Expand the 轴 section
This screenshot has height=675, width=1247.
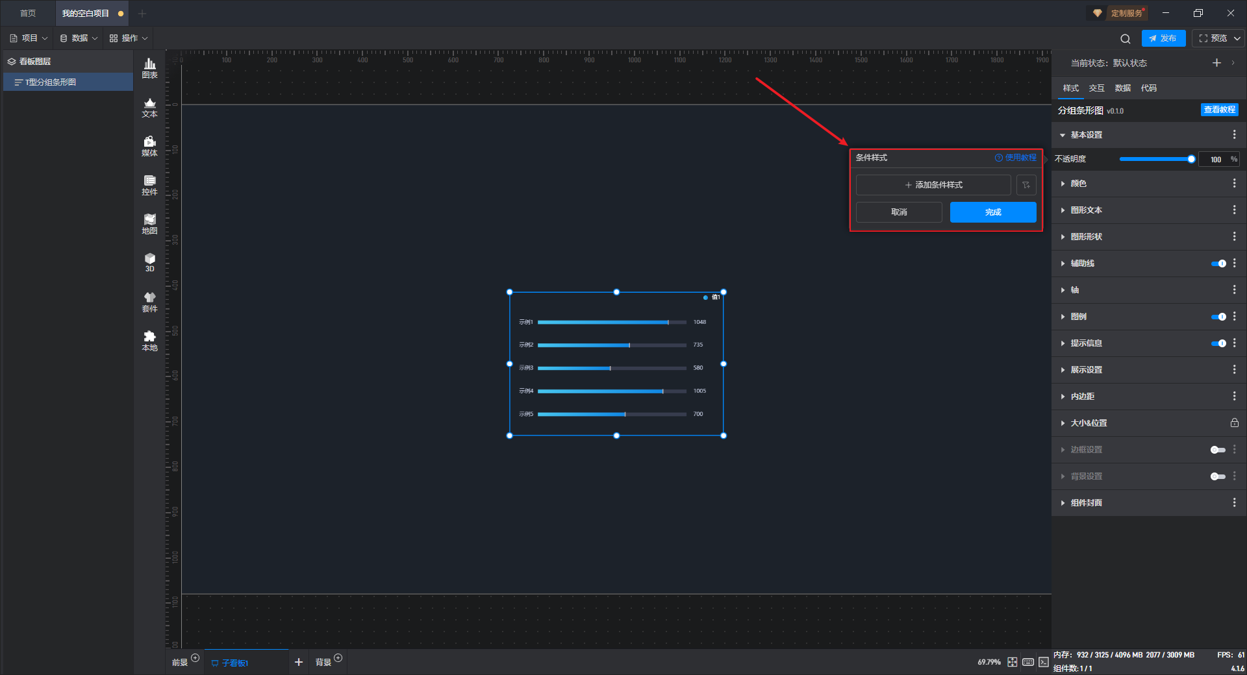pyautogui.click(x=1063, y=290)
